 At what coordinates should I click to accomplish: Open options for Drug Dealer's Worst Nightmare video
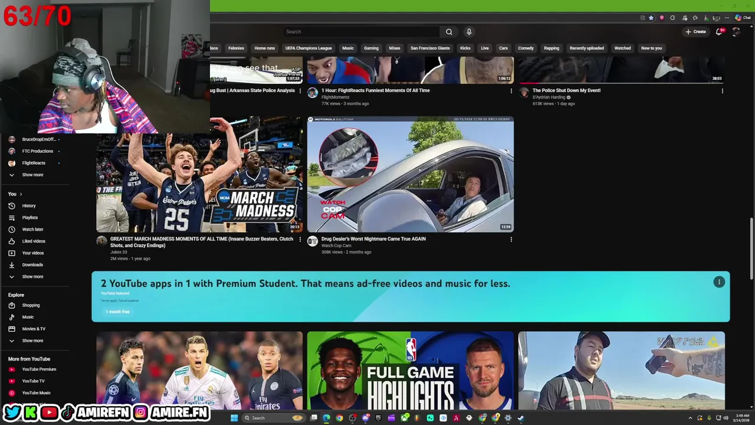[511, 240]
